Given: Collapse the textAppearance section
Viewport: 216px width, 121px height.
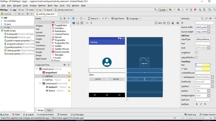Looking at the screenshot, I should tap(182, 77).
